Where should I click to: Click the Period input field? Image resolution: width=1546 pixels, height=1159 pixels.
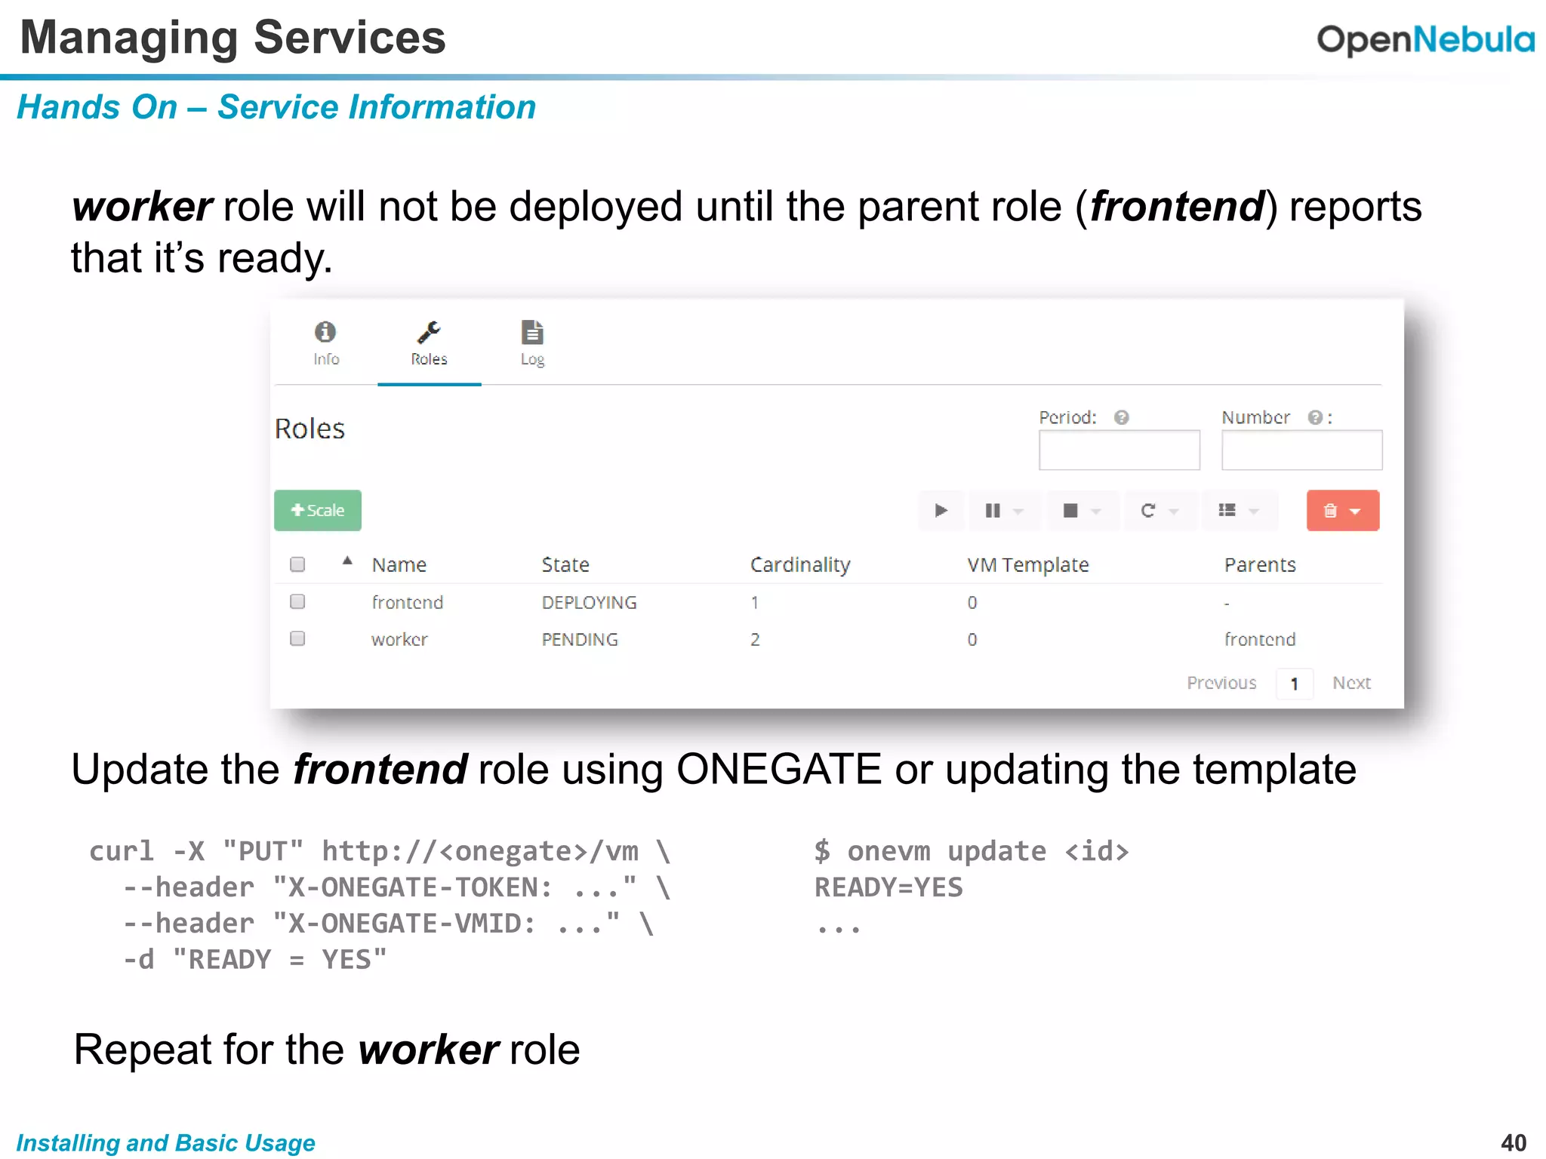pyautogui.click(x=1119, y=450)
